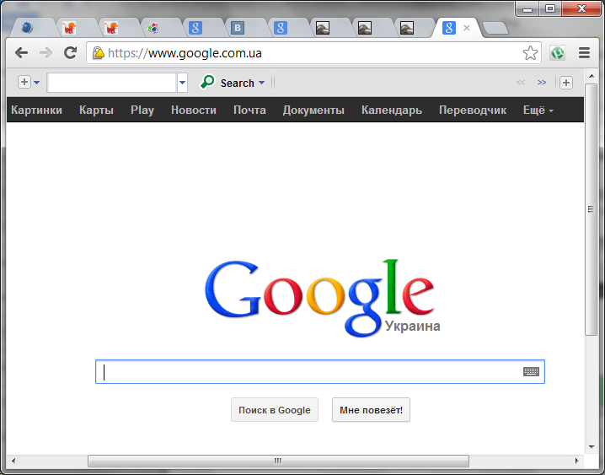
Task: Switch to the first tab with the blue globe icon
Action: click(27, 28)
